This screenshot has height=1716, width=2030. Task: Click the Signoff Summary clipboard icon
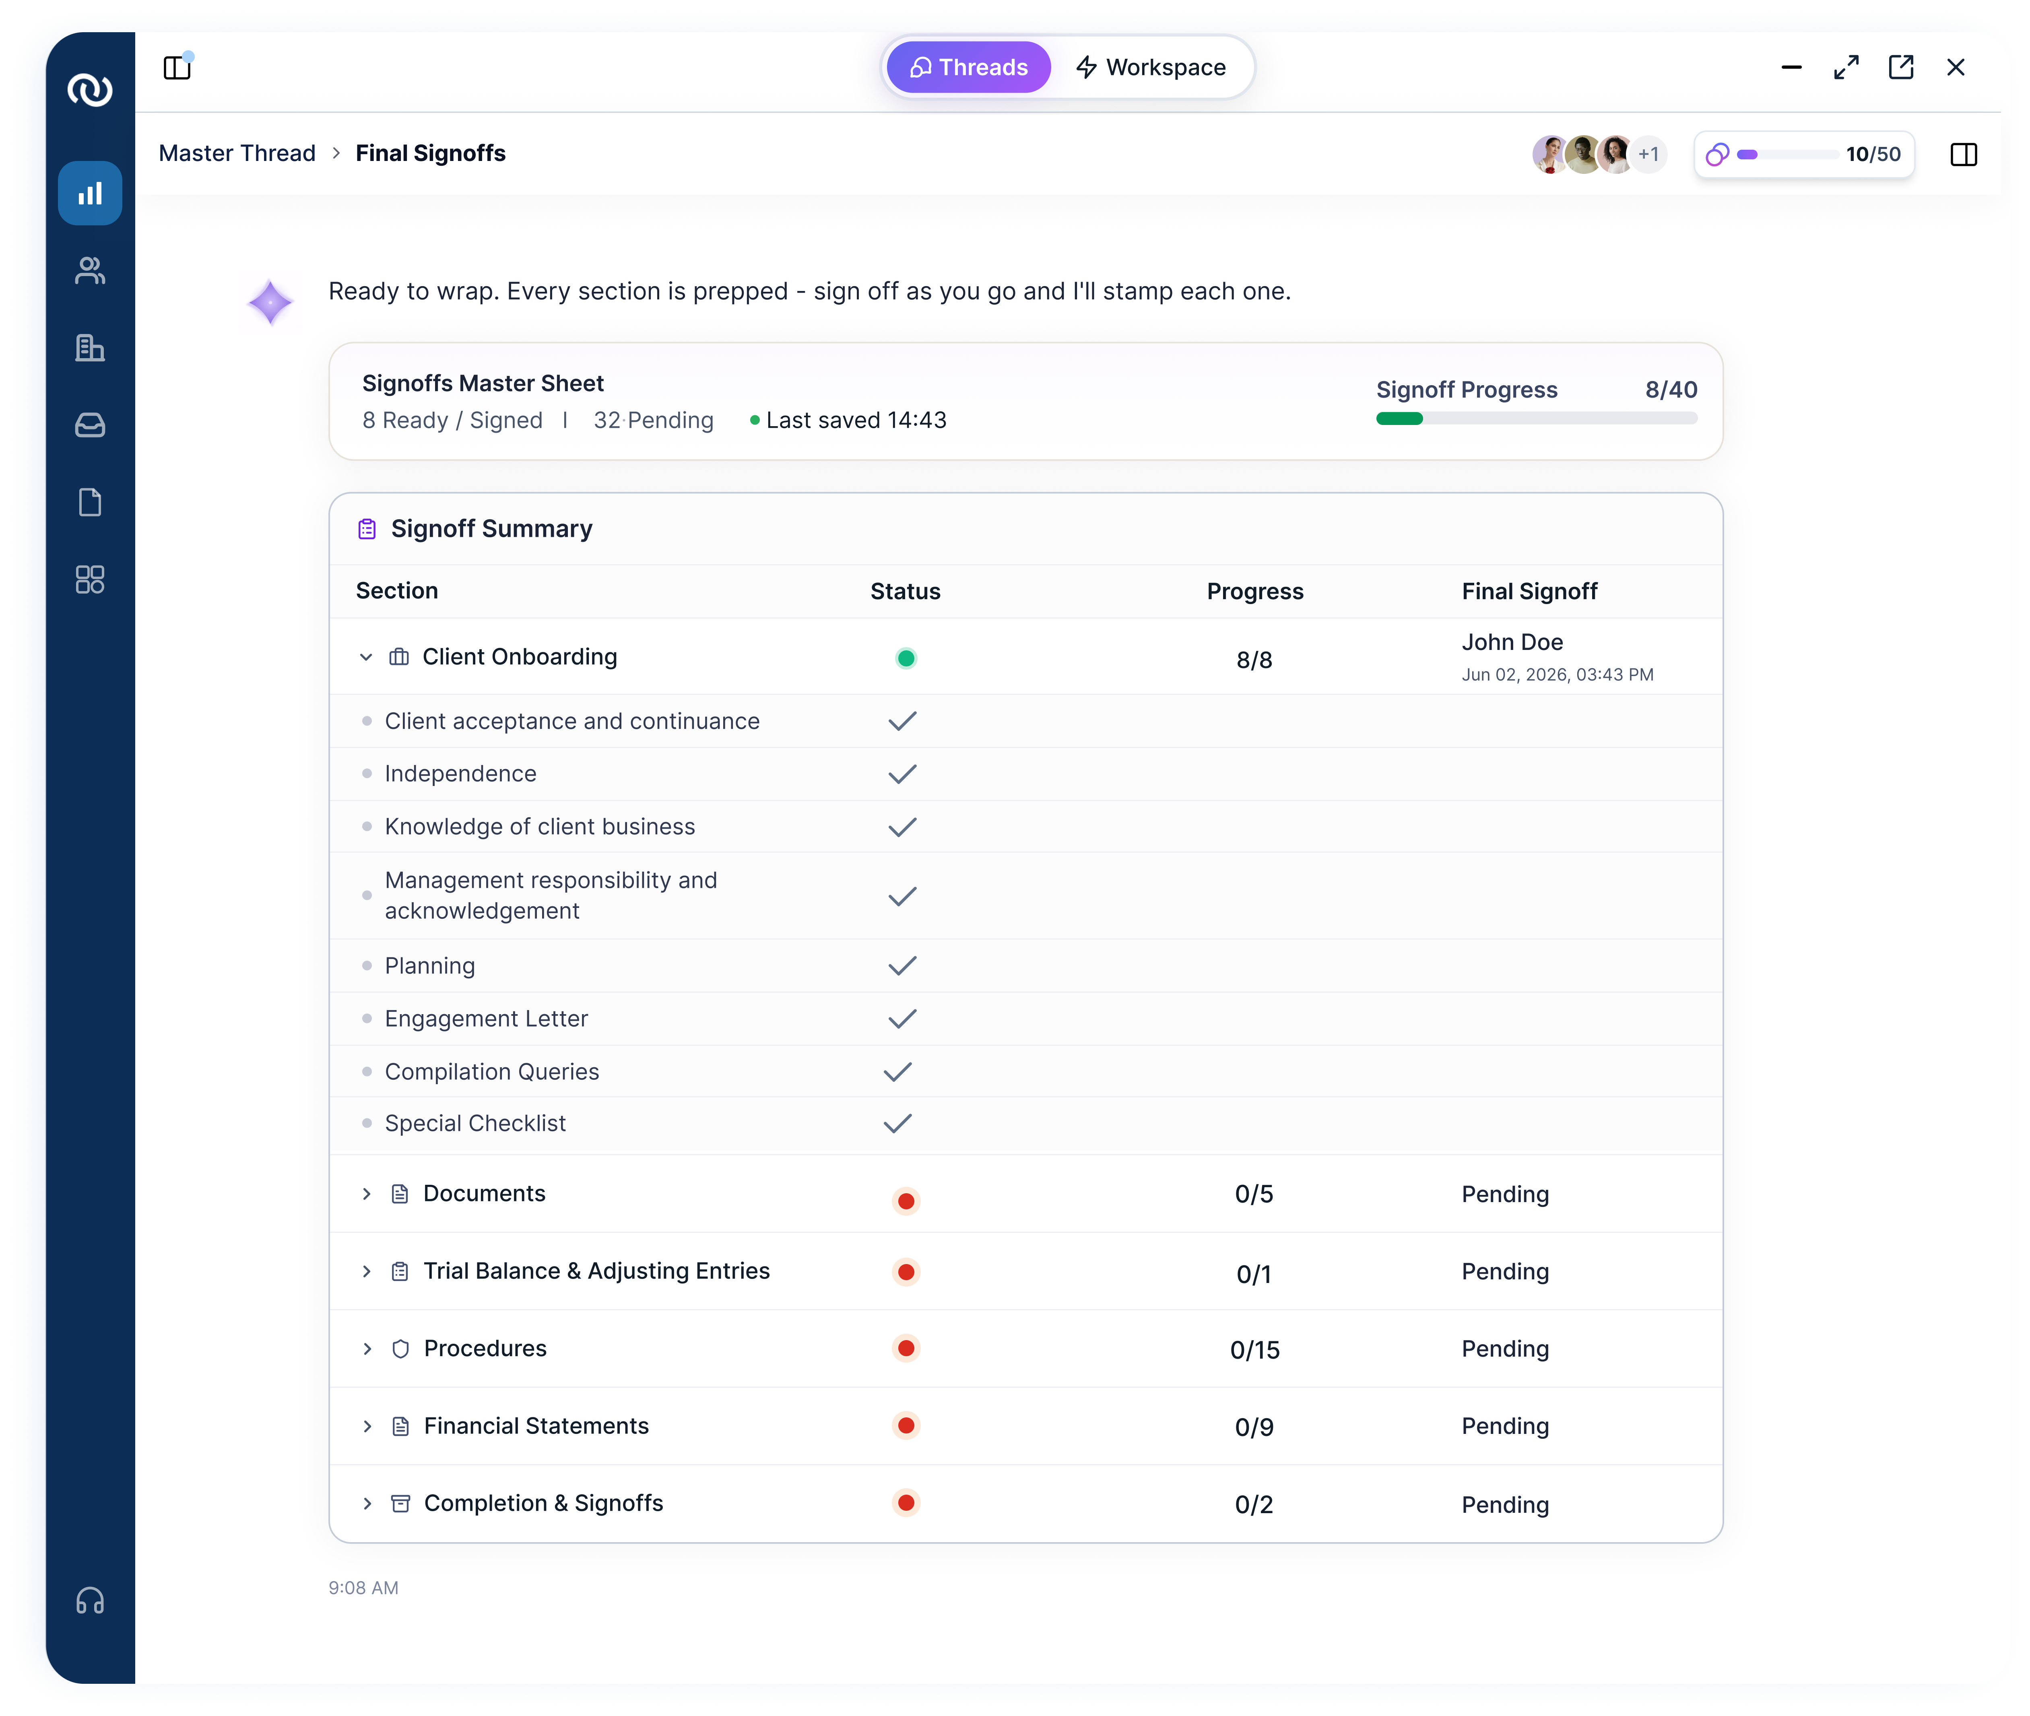click(367, 528)
